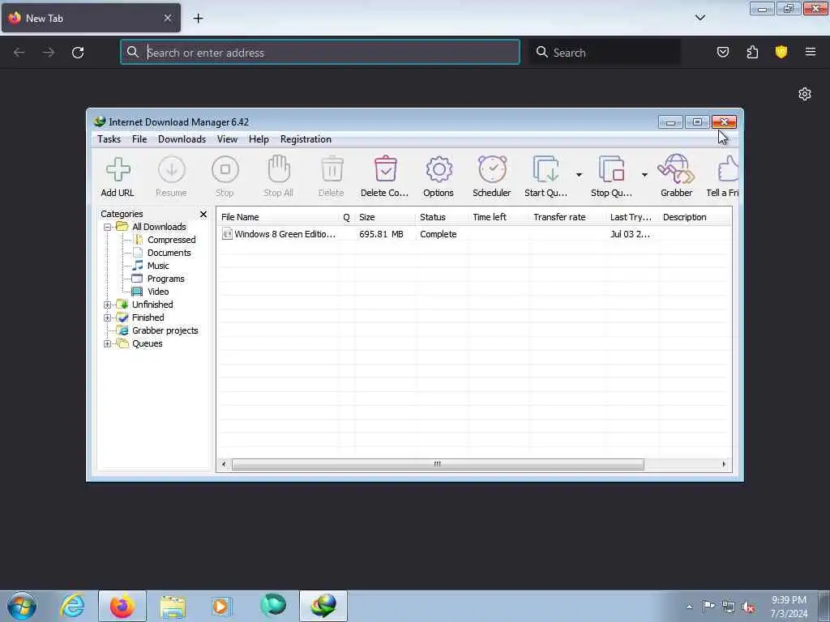This screenshot has width=830, height=622.
Task: Click Firefox address bar field
Action: click(320, 53)
